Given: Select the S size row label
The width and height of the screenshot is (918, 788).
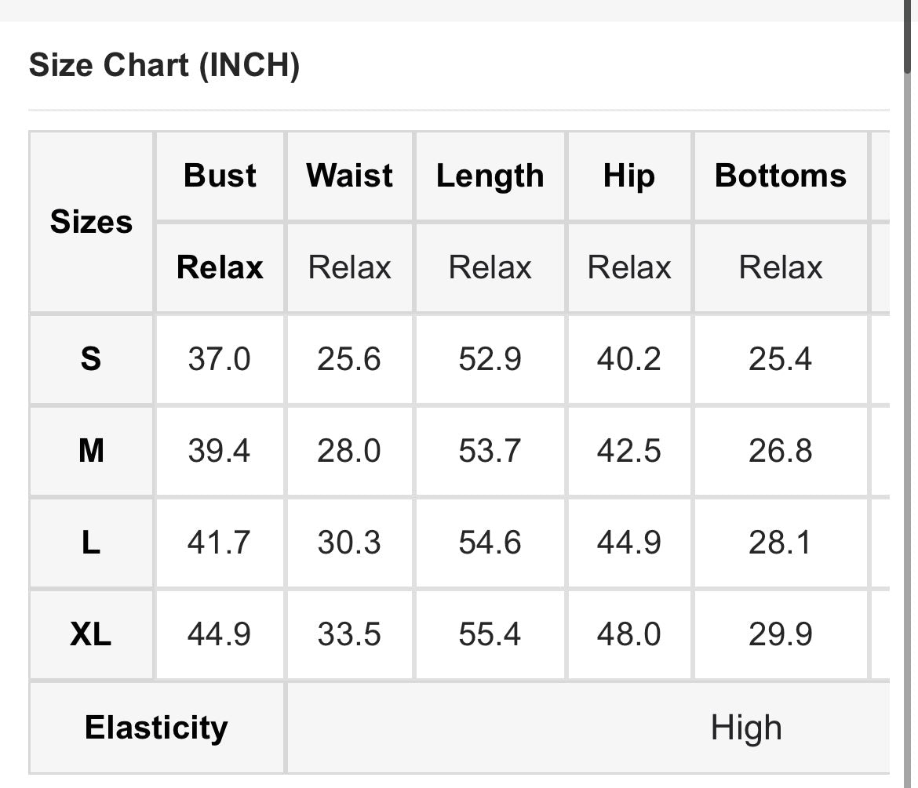Looking at the screenshot, I should (91, 359).
